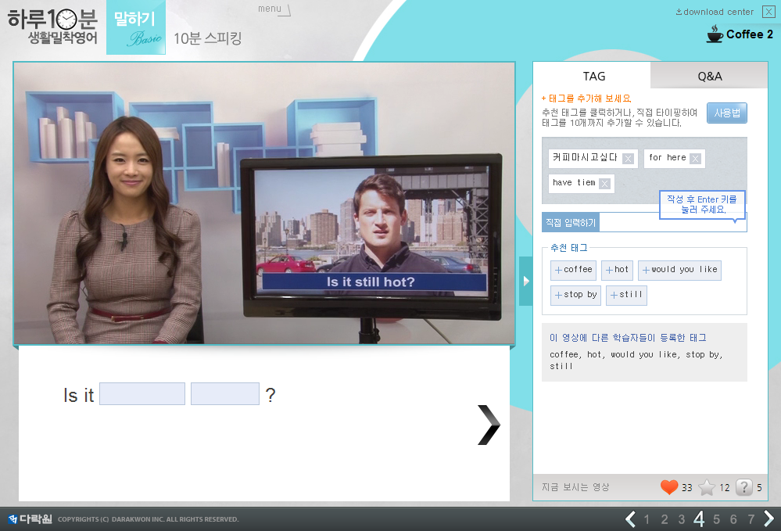
Task: Click the heart like icon
Action: click(668, 487)
